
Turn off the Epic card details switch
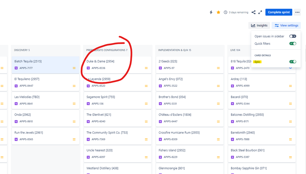[x=293, y=62]
